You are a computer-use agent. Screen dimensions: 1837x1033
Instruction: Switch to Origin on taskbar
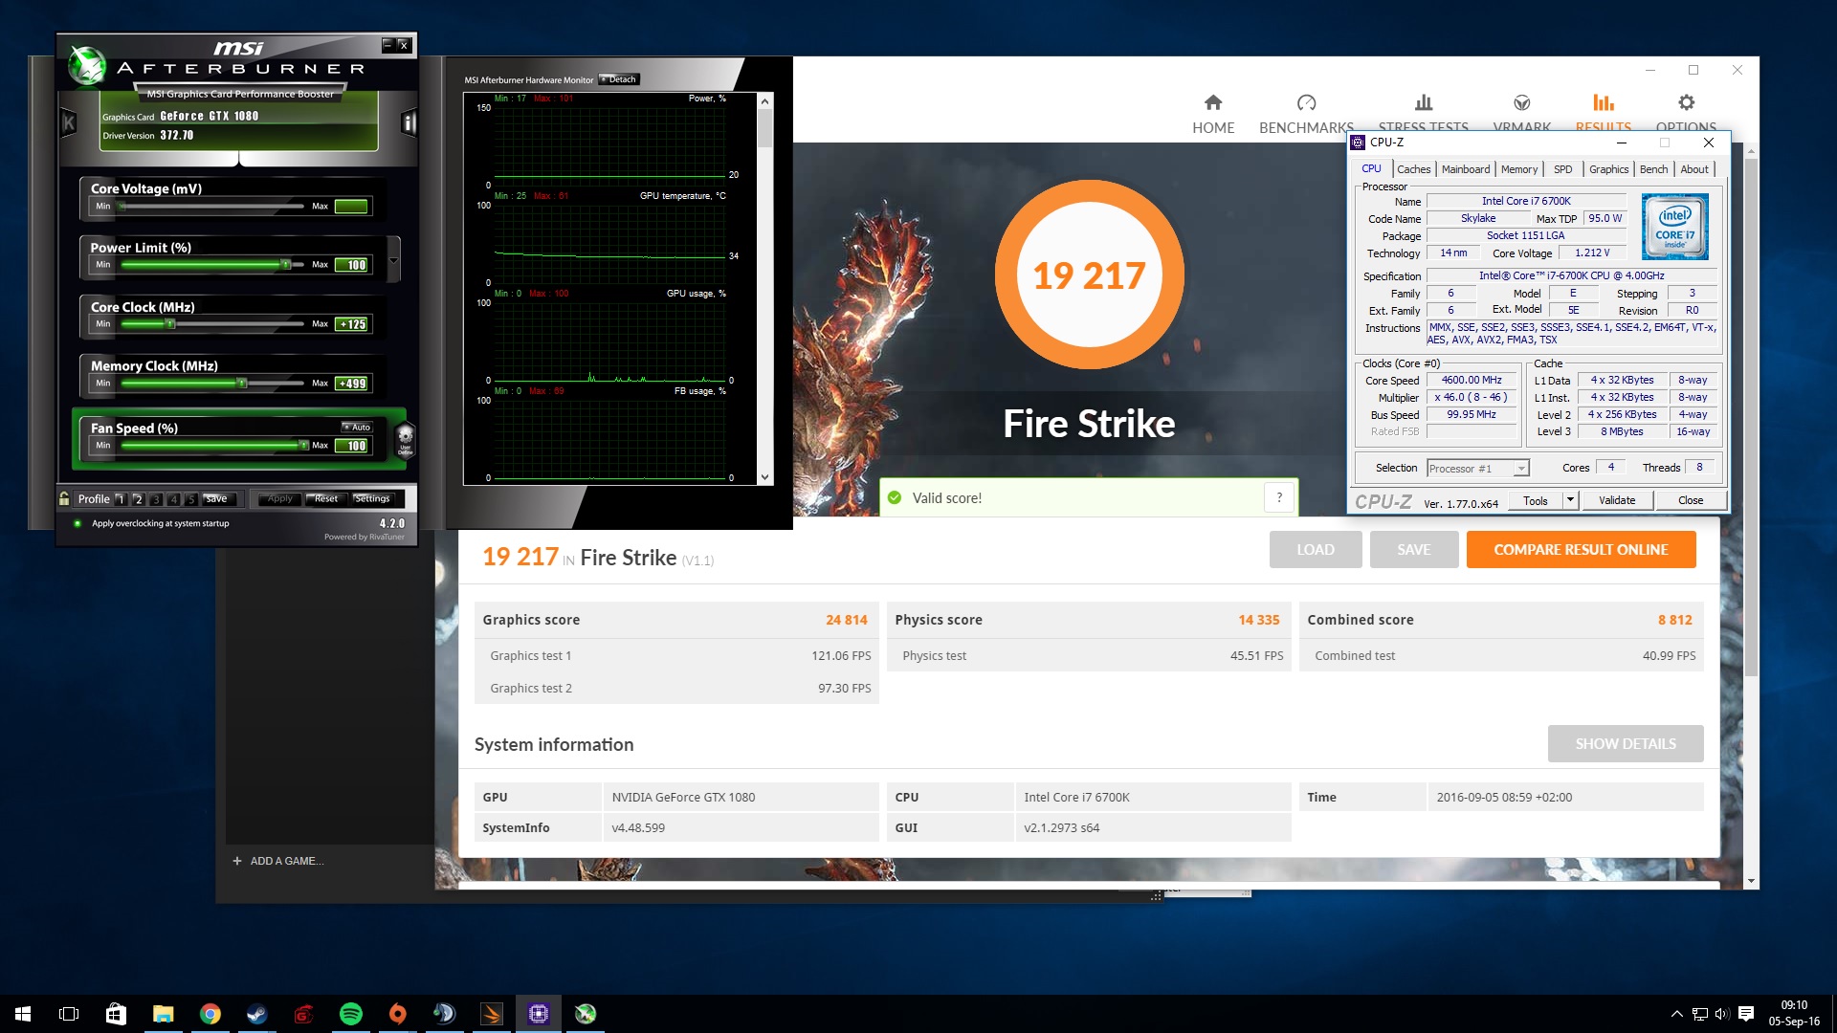click(x=397, y=1014)
